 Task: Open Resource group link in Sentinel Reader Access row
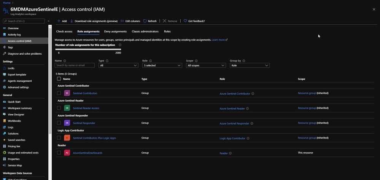tap(307, 108)
